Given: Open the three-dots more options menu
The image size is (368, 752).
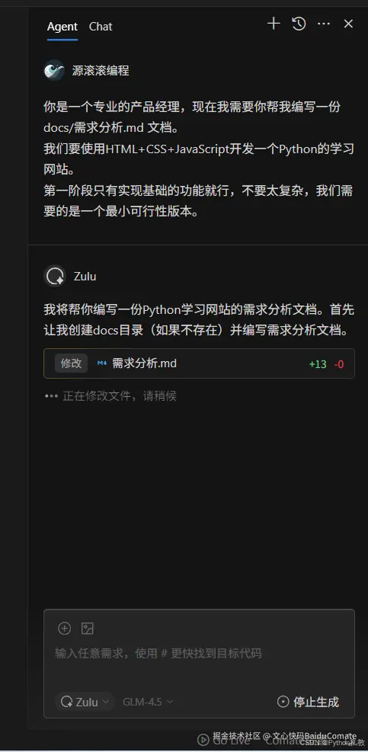Looking at the screenshot, I should (324, 24).
